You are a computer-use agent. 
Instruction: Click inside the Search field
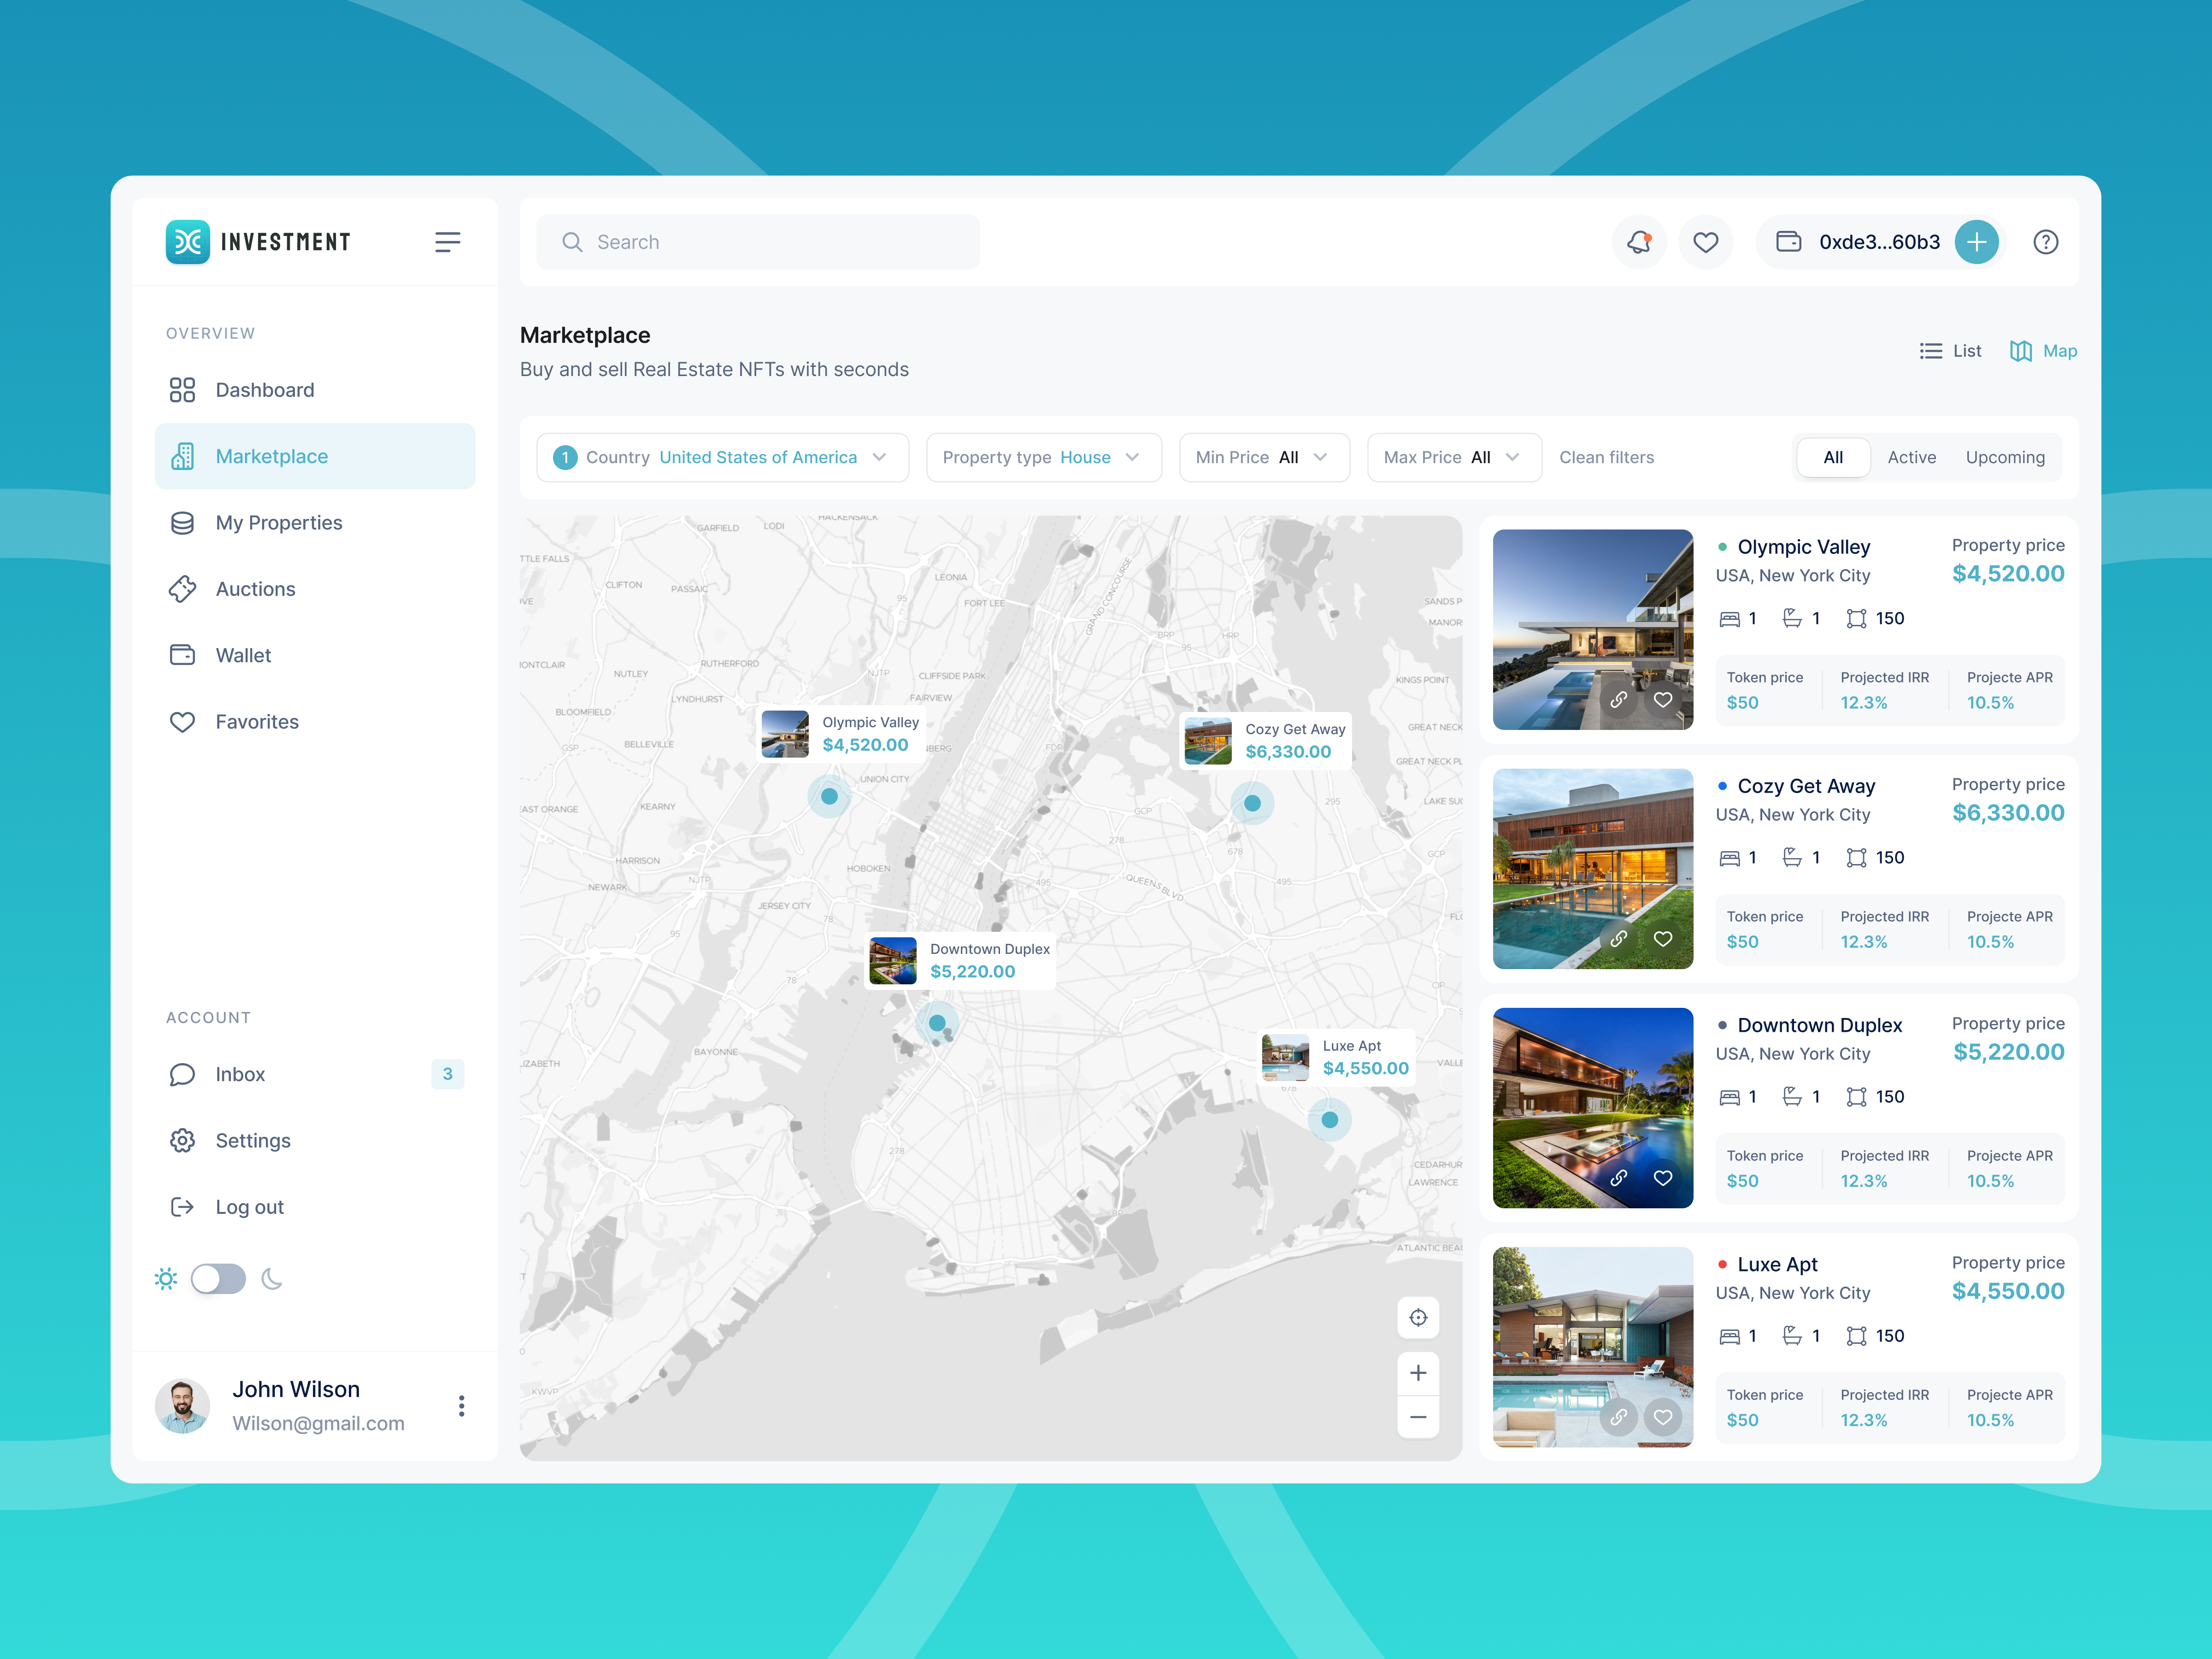coord(757,241)
